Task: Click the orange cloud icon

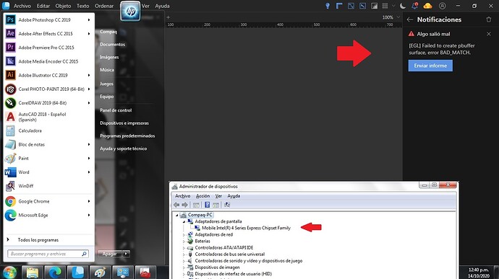Action: pos(427,6)
